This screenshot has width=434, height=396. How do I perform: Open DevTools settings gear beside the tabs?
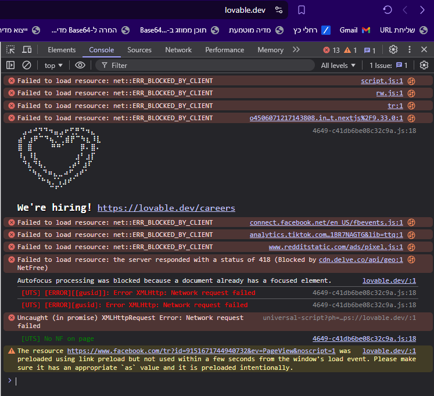[x=393, y=50]
